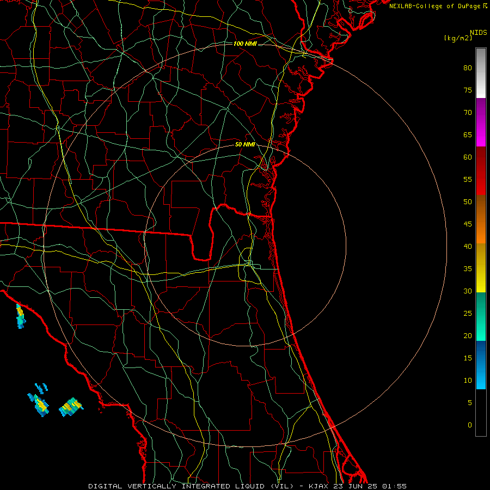Click the radar echo touching the western coastline
The width and height of the screenshot is (490, 490).
21,316
